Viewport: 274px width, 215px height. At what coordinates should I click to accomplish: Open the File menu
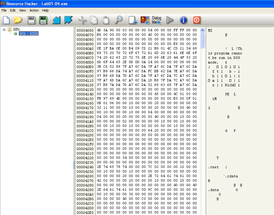click(4, 10)
